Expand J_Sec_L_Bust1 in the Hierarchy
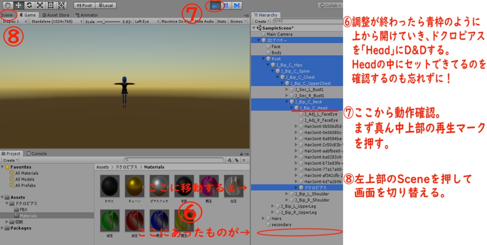The height and width of the screenshot is (245, 487). (287, 89)
